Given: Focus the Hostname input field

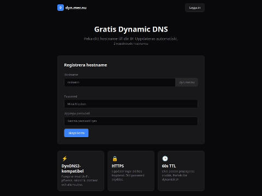Looking at the screenshot, I should 120,82.
